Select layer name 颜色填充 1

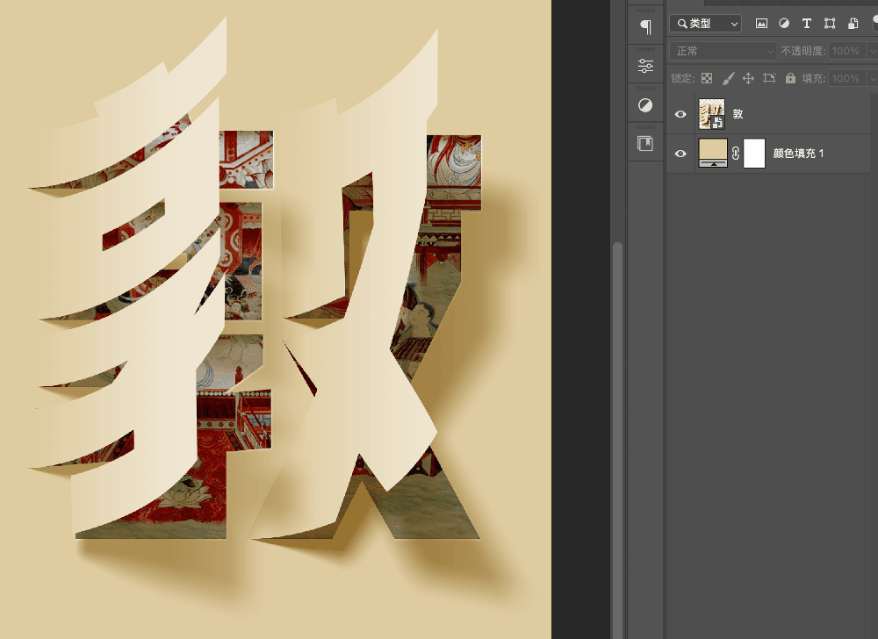coord(798,154)
